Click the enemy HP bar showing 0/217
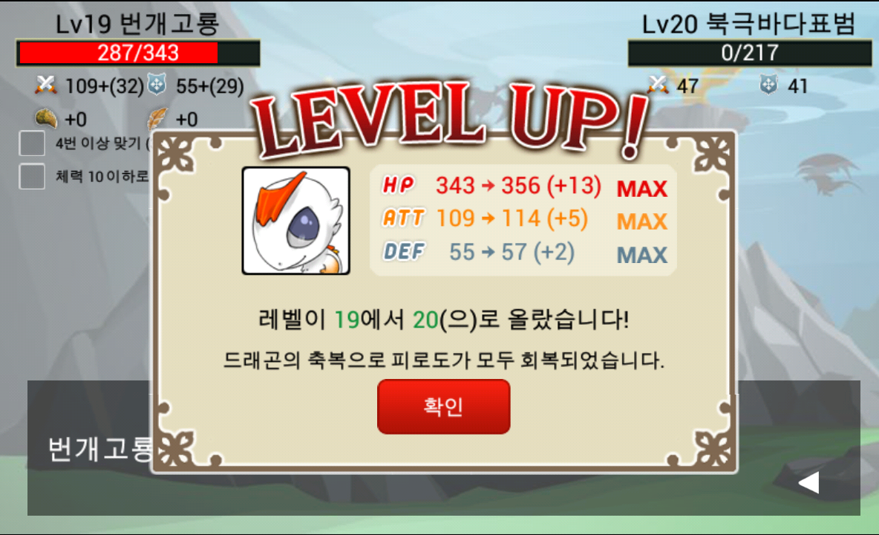The image size is (879, 535). pyautogui.click(x=750, y=53)
